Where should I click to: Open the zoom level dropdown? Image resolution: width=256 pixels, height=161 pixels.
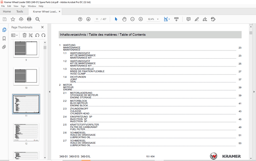158,19
